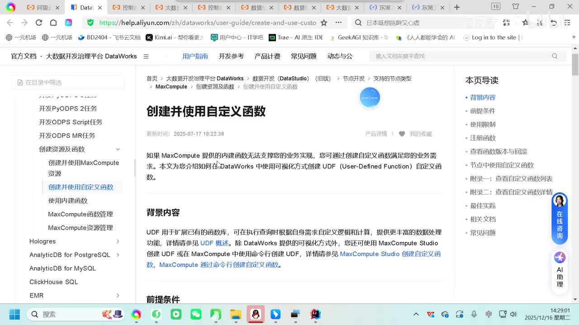Click the taskbar clock showing 14:29:01
Image resolution: width=579 pixels, height=325 pixels.
[x=560, y=311]
